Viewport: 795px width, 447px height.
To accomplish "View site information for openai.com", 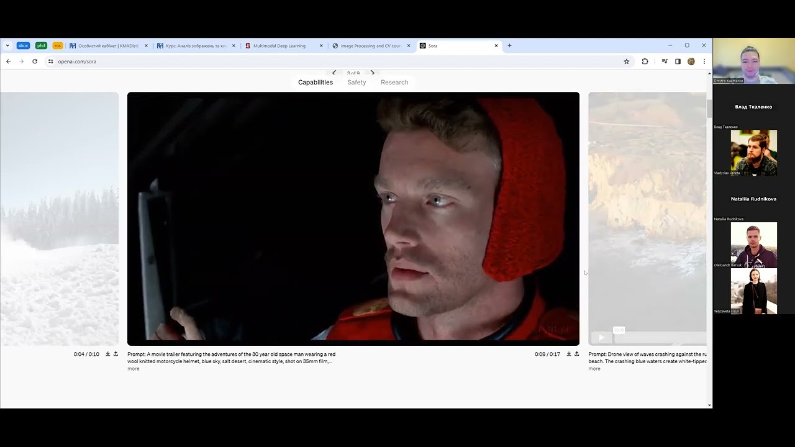I will coord(51,61).
